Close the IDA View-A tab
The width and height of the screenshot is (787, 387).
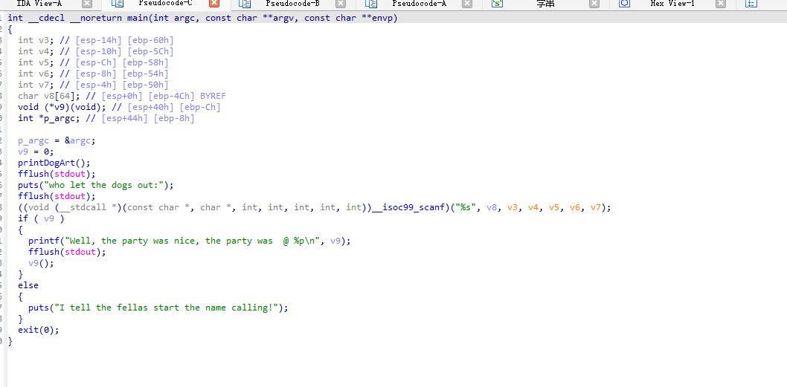[x=87, y=4]
